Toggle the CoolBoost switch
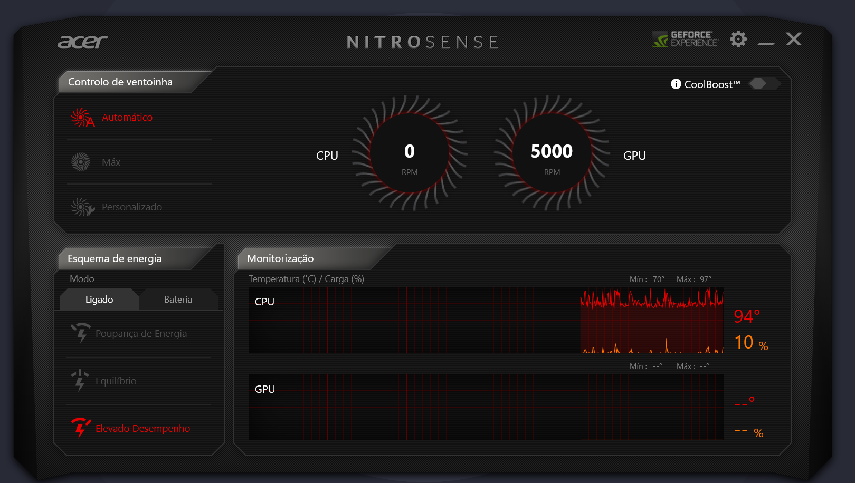Screen dimensions: 855x483 764,83
